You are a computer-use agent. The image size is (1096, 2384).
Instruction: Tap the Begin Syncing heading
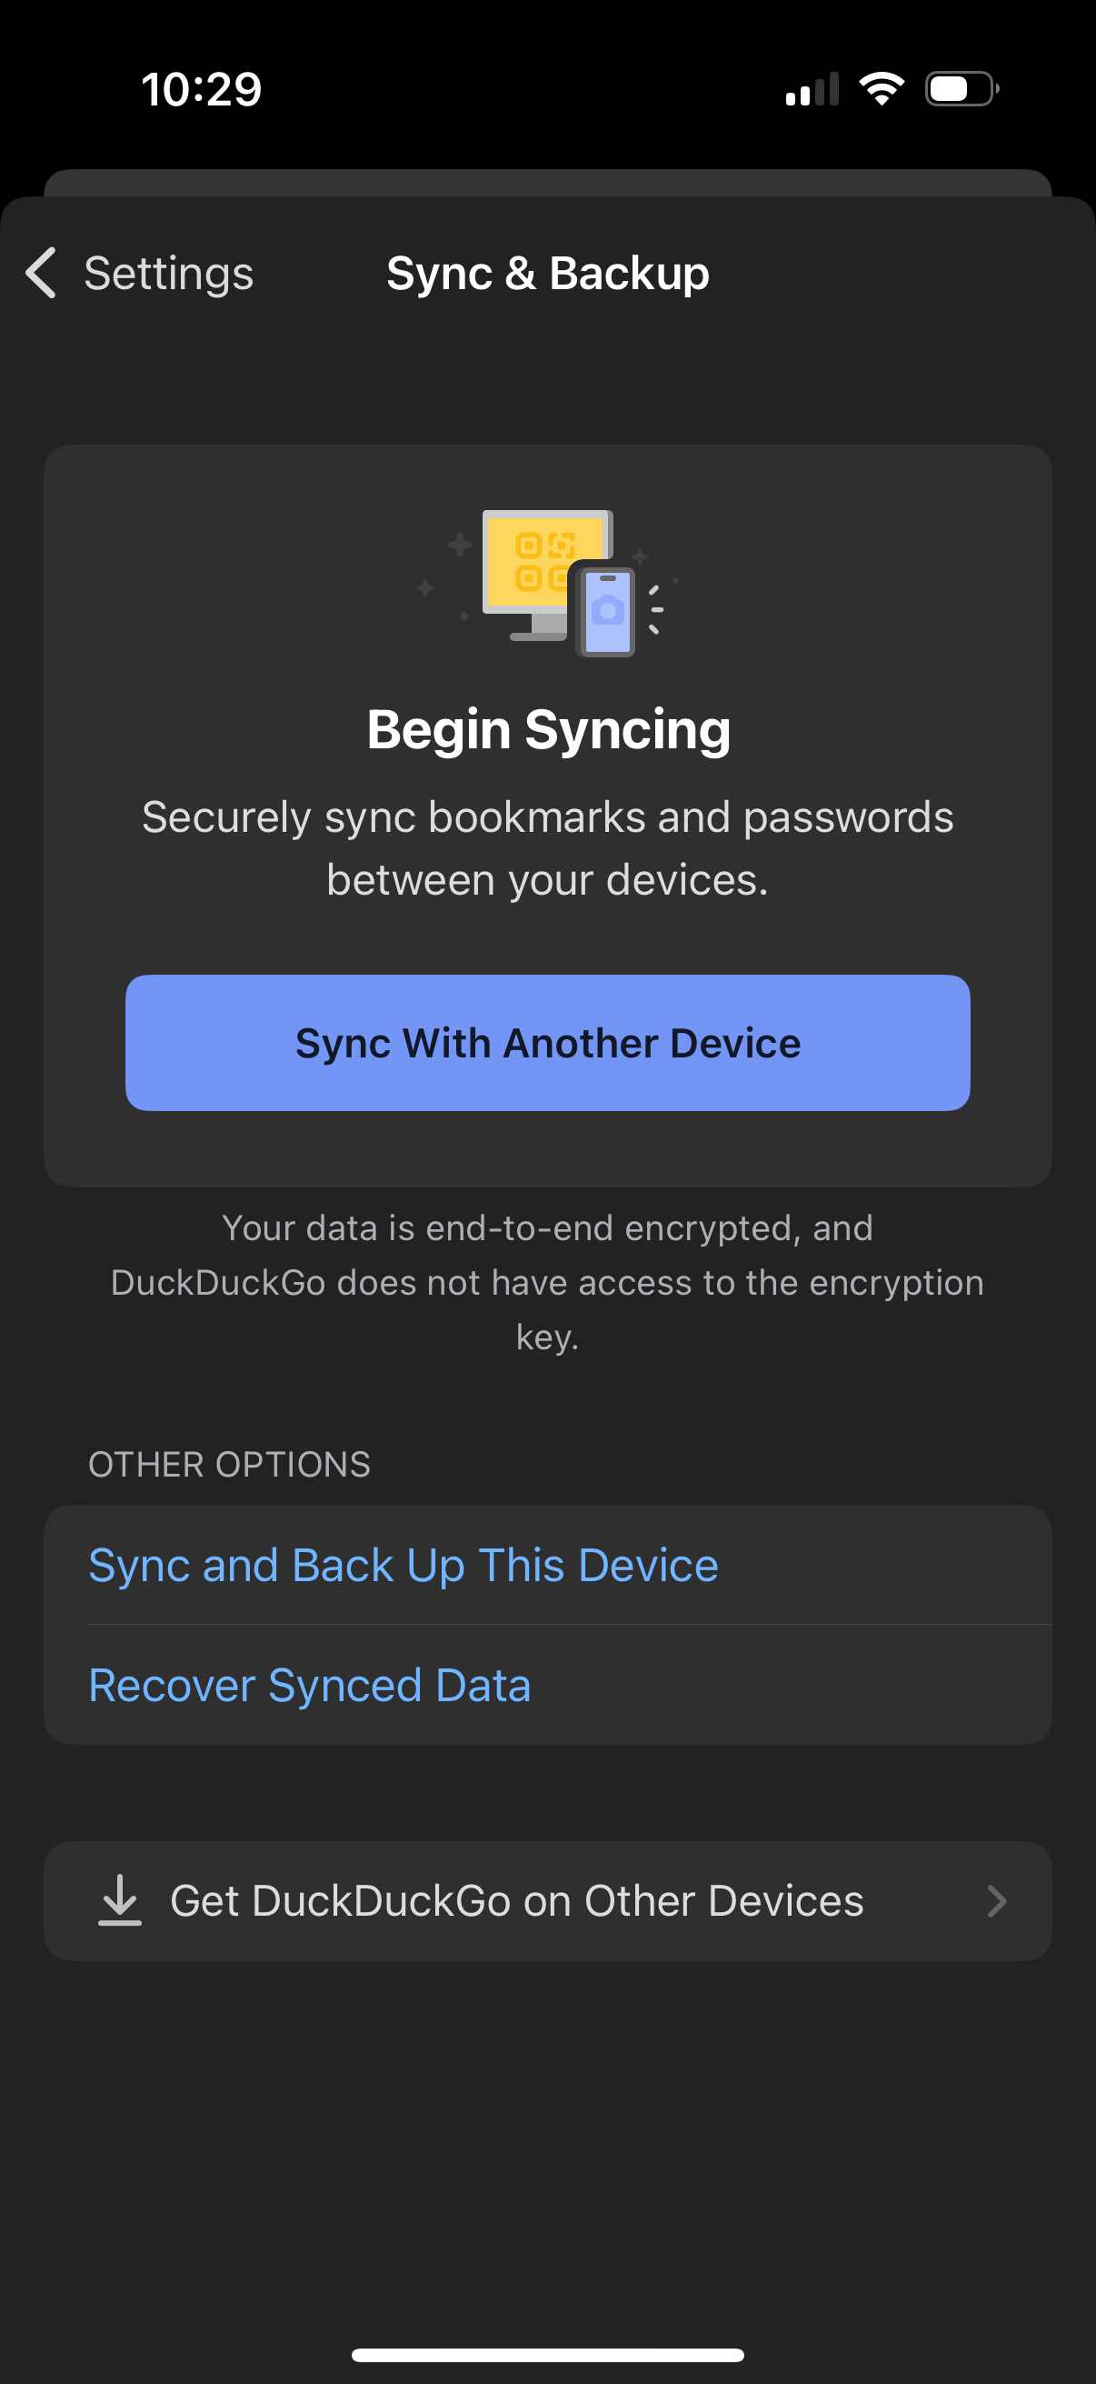click(549, 728)
